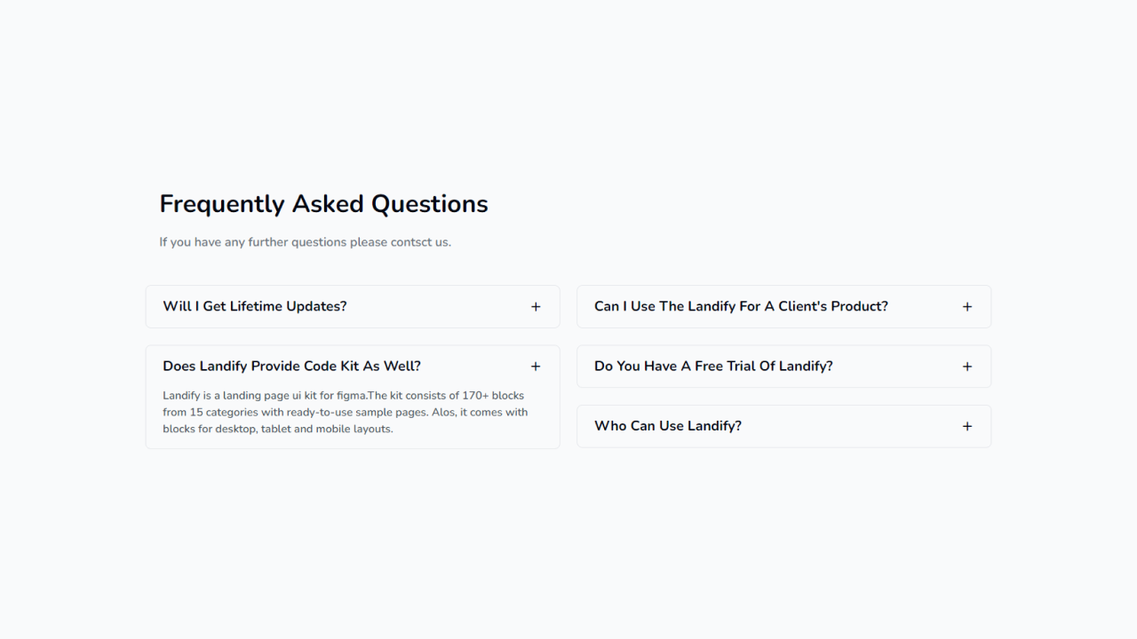
Task: Click the answer line starting 'from 15 categories'
Action: point(346,413)
